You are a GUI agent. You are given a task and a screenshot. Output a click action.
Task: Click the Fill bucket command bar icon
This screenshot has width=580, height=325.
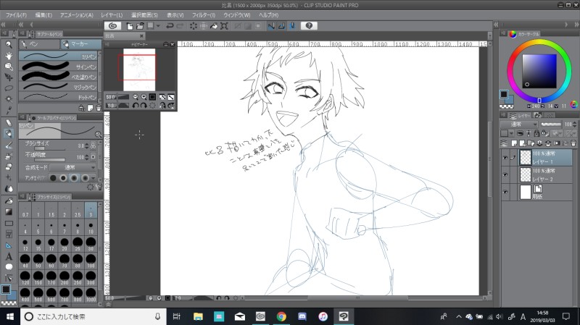214,26
